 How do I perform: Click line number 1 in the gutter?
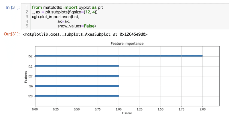point(27,7)
